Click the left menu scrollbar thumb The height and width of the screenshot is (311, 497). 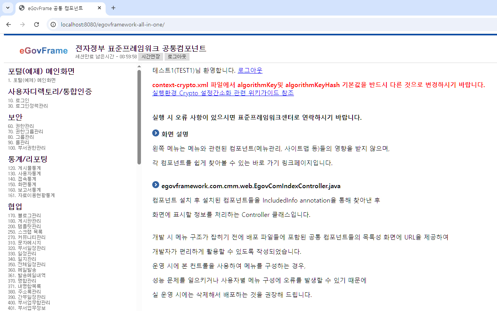tap(139, 117)
